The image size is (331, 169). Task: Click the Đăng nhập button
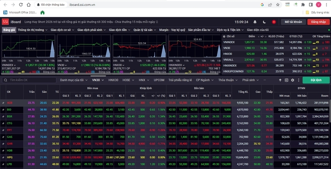(319, 22)
